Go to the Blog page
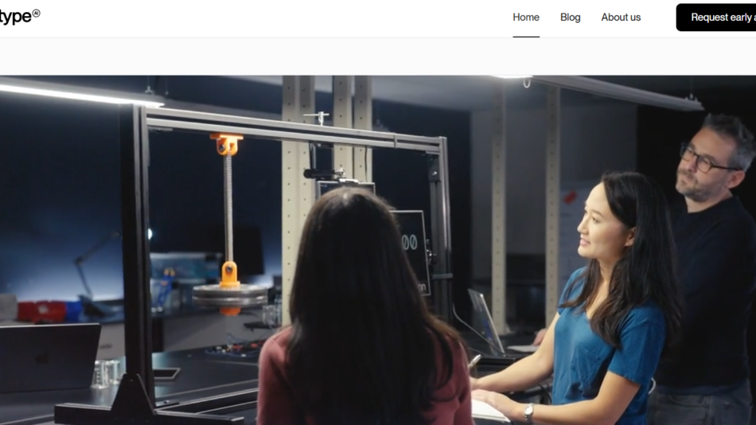 point(570,18)
